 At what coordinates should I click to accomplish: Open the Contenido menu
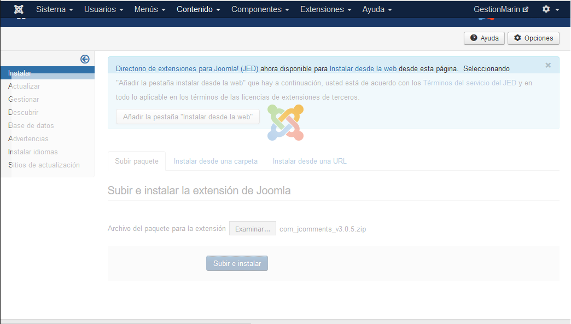(x=198, y=9)
